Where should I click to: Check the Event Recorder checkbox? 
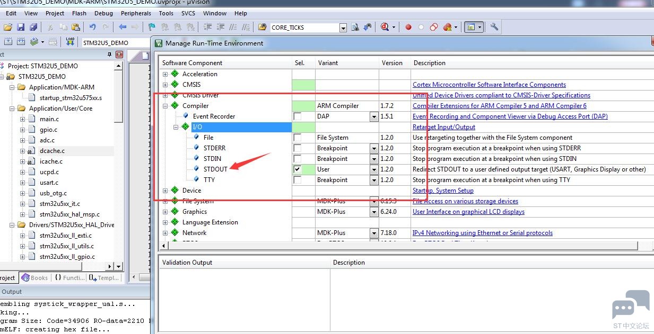coord(298,116)
